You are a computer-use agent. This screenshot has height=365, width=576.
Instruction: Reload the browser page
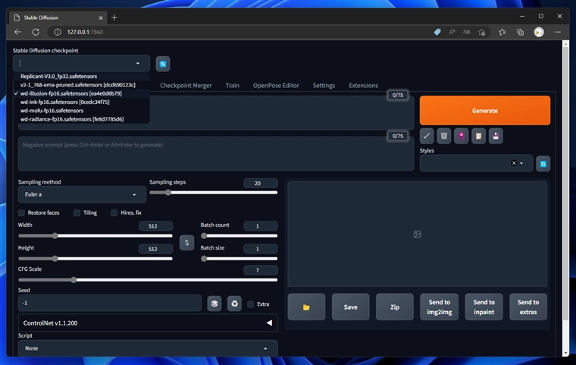point(36,32)
